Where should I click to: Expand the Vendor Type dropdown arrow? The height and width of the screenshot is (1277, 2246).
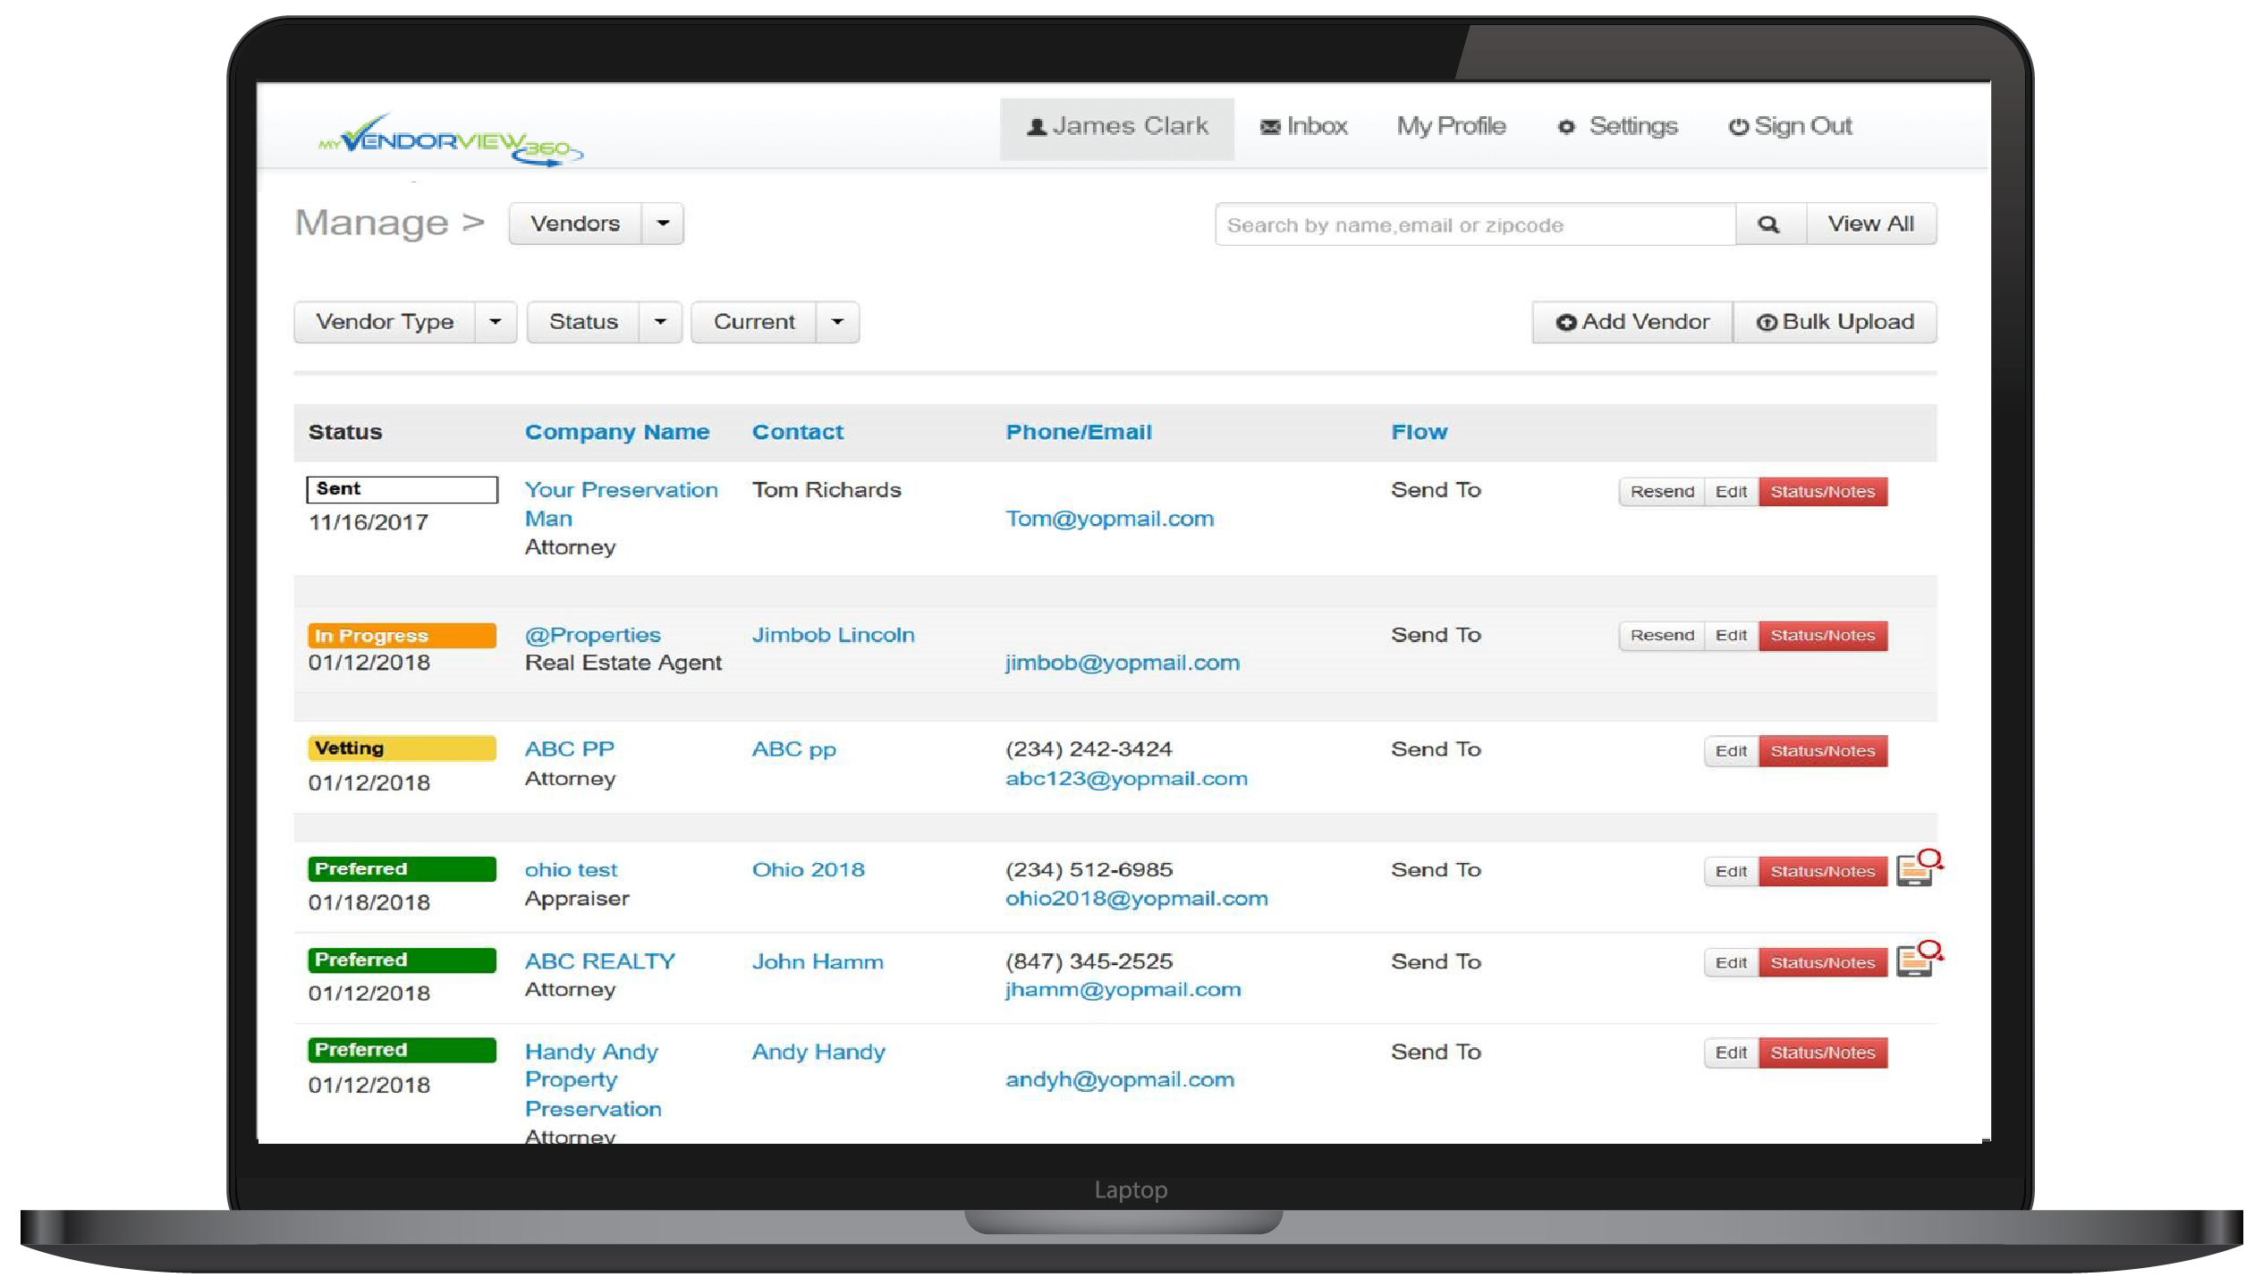click(496, 322)
